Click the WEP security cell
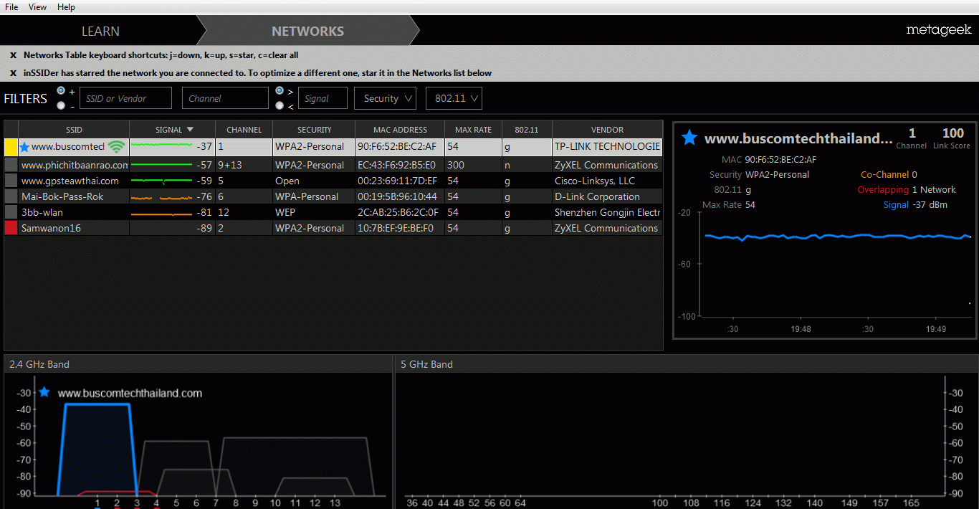Screen dimensions: 979x509 [314, 212]
